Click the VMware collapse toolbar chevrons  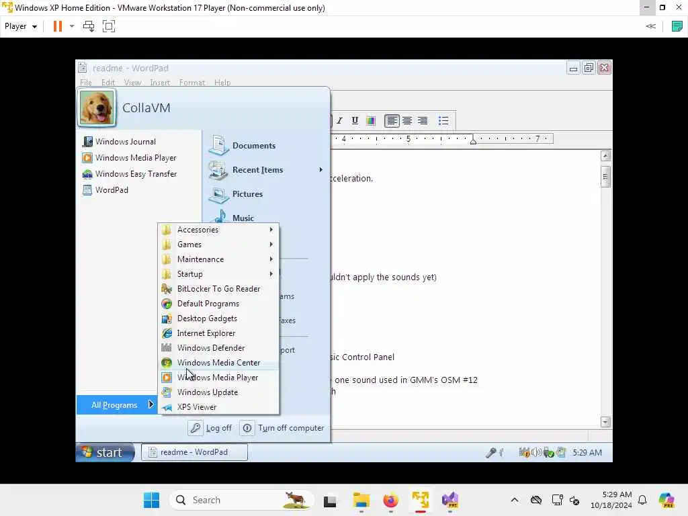[650, 26]
